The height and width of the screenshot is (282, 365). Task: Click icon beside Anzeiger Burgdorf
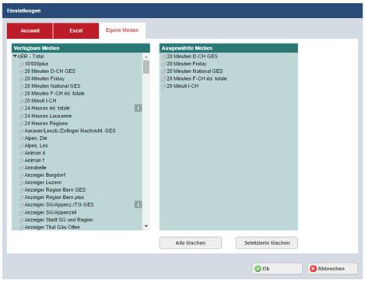click(21, 176)
